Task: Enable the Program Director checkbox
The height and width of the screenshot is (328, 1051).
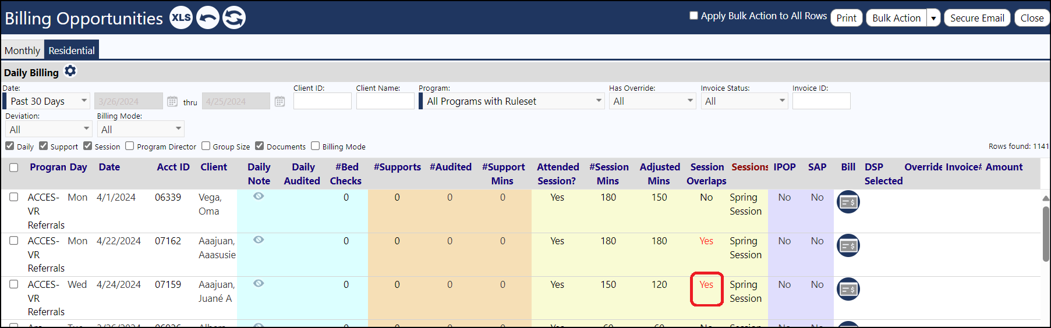Action: [x=130, y=146]
